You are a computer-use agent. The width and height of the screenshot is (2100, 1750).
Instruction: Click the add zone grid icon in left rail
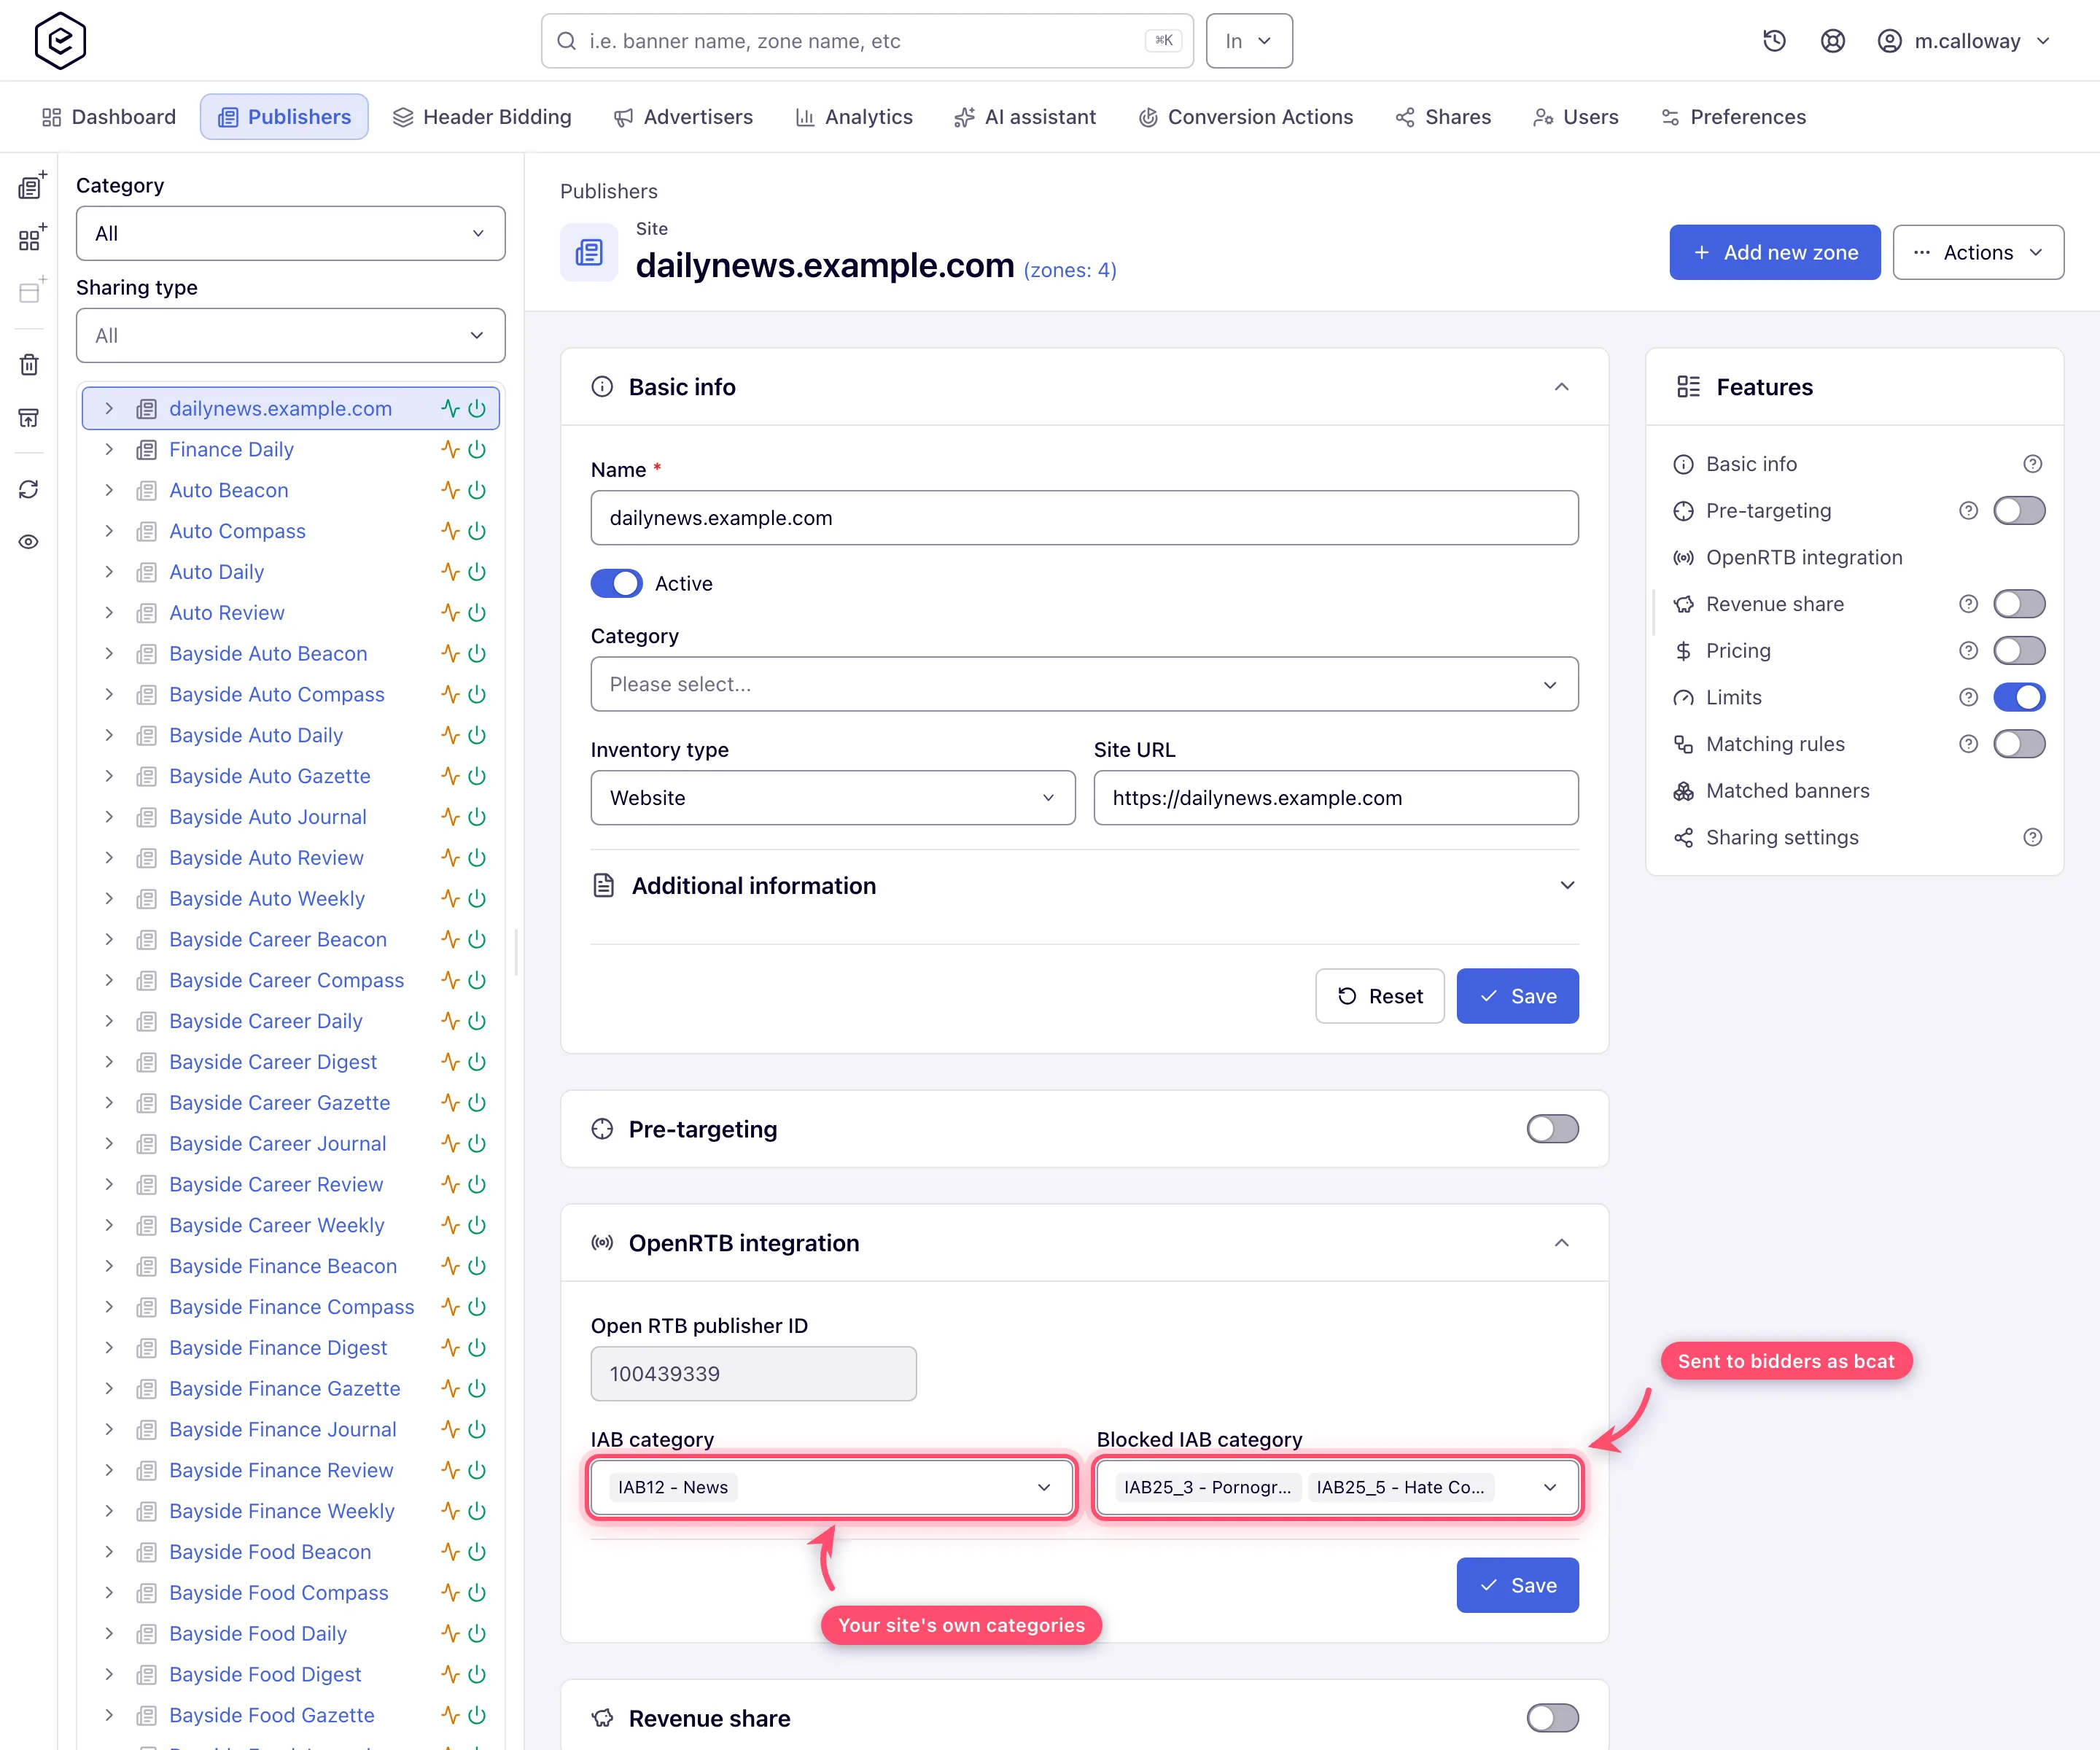click(31, 238)
